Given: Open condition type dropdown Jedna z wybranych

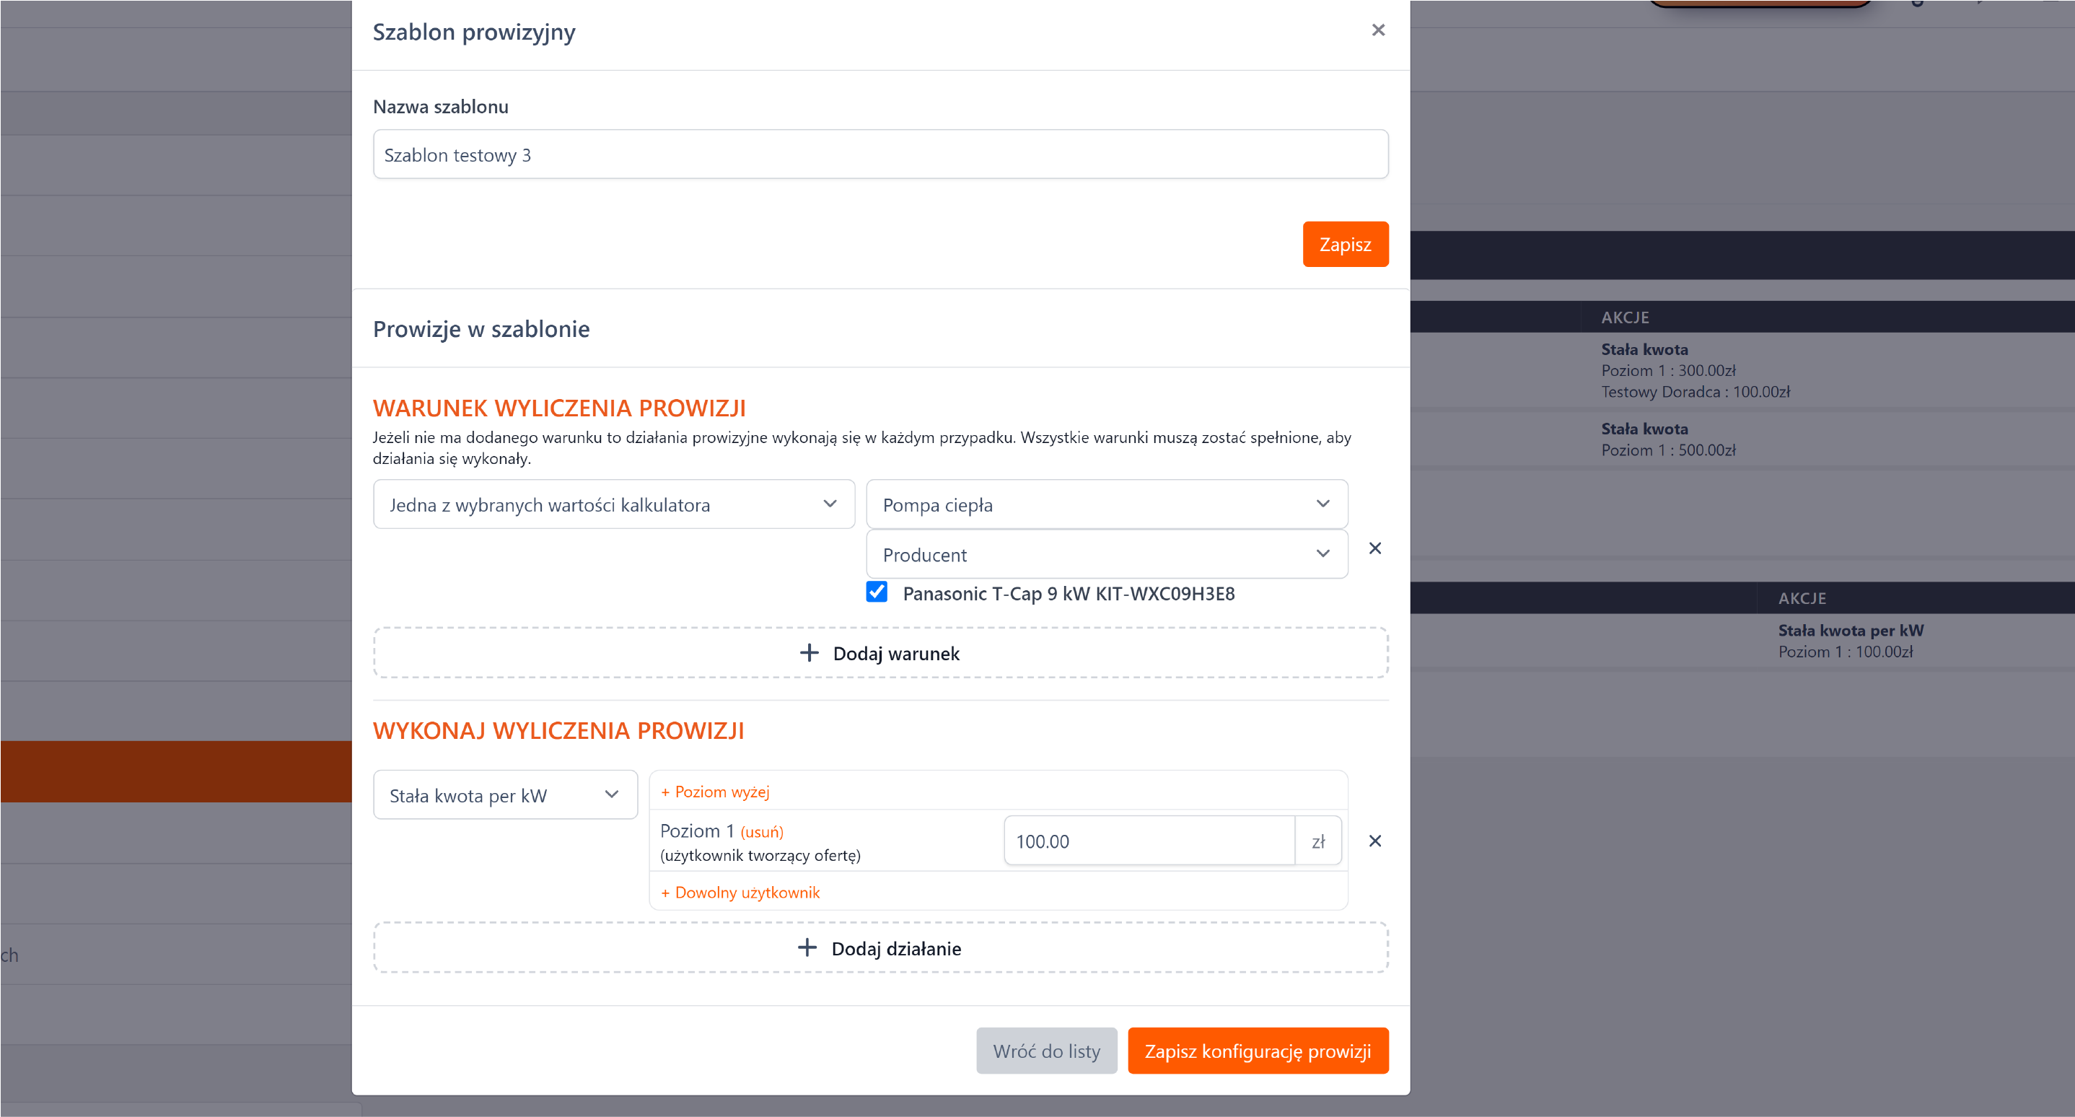Looking at the screenshot, I should click(x=614, y=504).
